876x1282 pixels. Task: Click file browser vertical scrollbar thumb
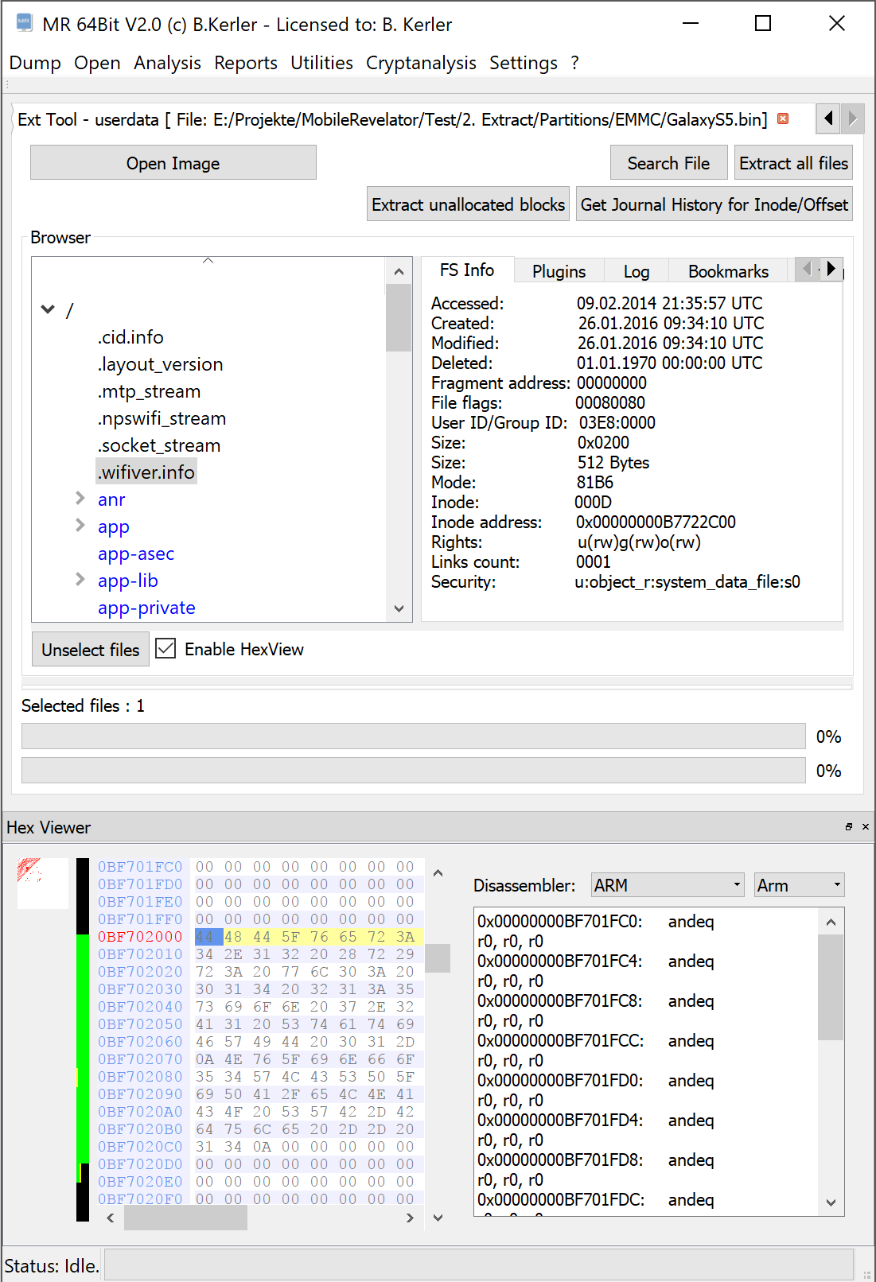(x=399, y=318)
